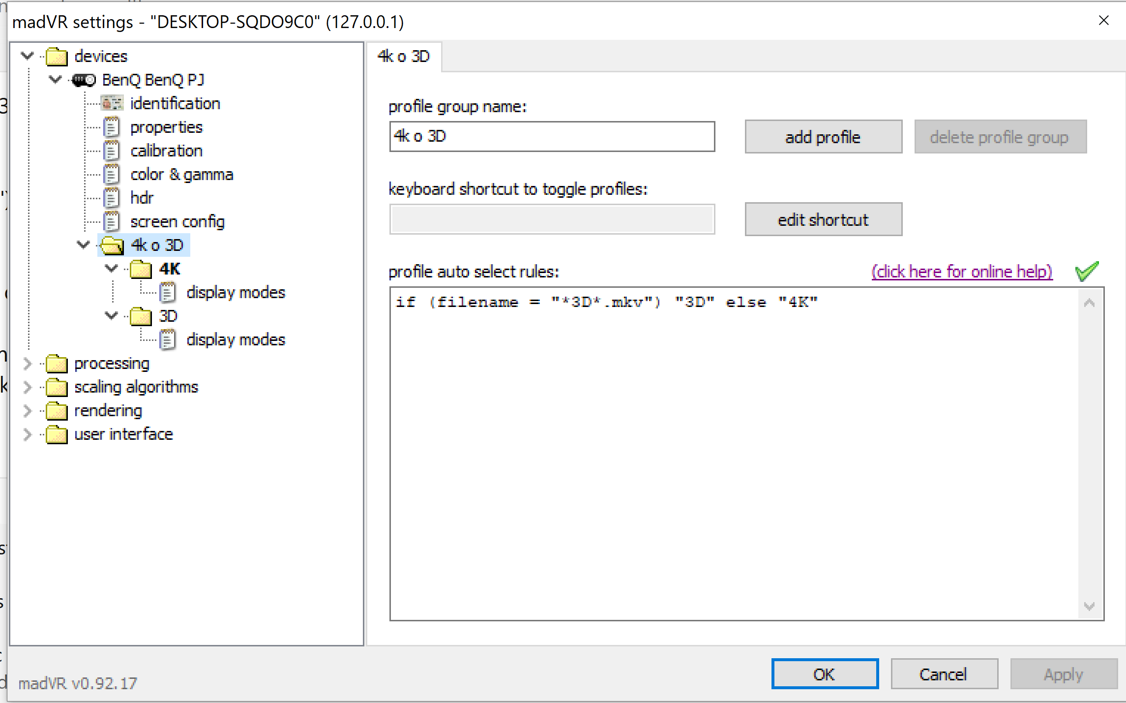Click the 3D profile folder icon
The width and height of the screenshot is (1126, 703).
pyautogui.click(x=141, y=316)
